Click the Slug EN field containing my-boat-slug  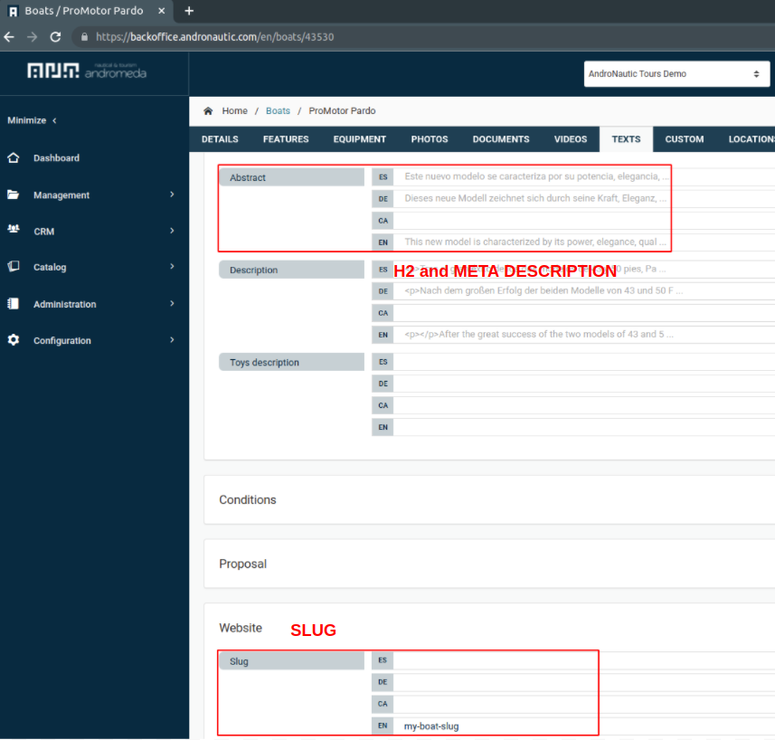[583, 726]
